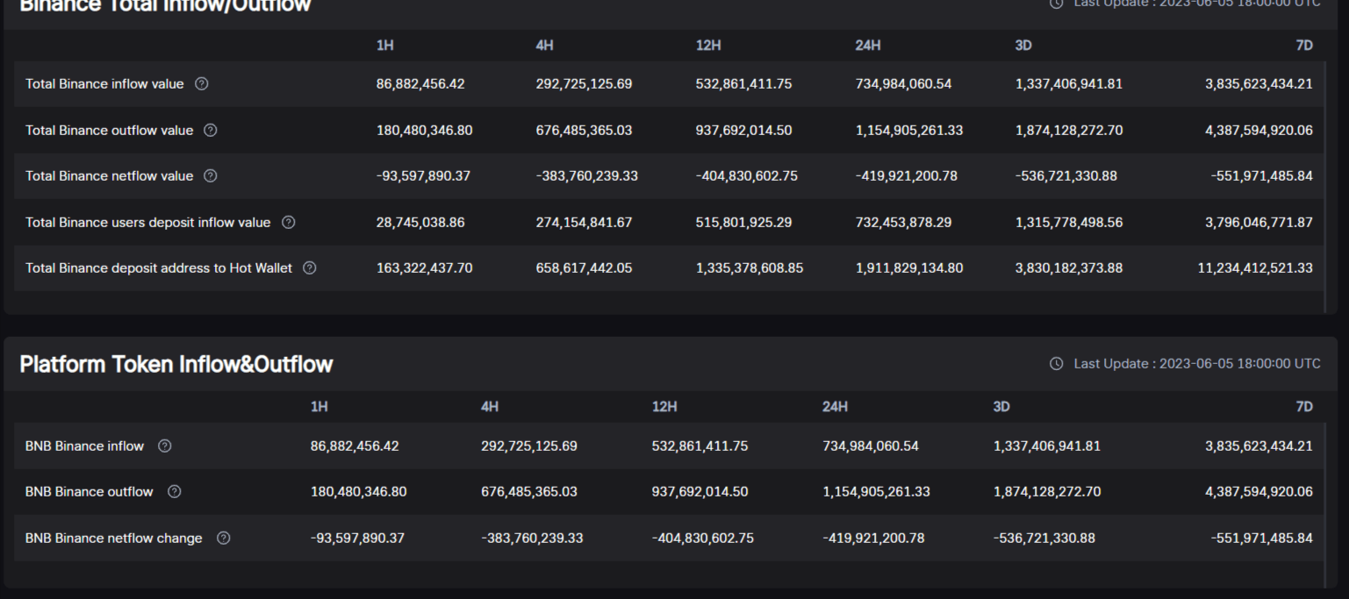Select 12H value in Total Binance netflow value row
Screen dimensions: 1349x599
(747, 175)
